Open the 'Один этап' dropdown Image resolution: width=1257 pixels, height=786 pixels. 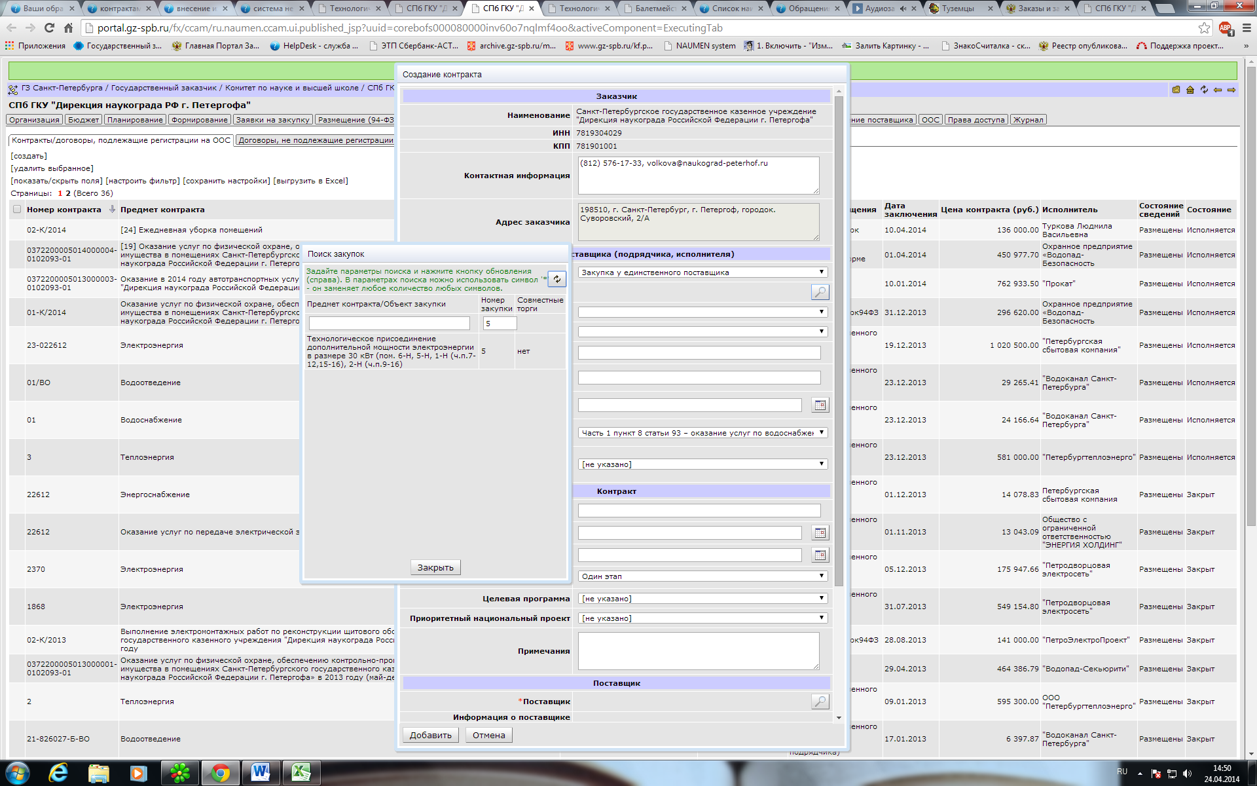(702, 576)
